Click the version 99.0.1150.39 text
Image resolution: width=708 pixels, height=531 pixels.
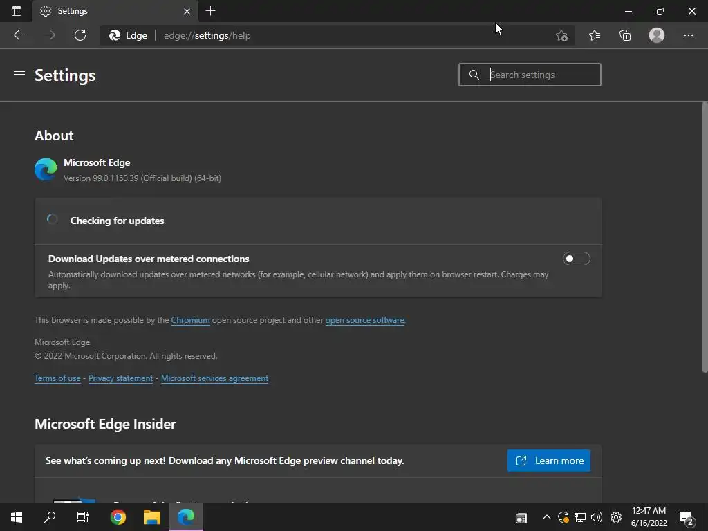click(x=142, y=178)
